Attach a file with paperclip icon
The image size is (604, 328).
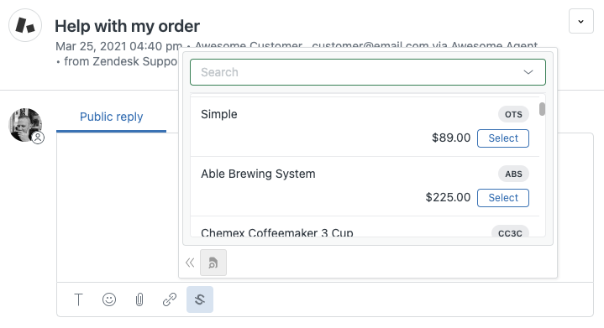click(x=139, y=299)
